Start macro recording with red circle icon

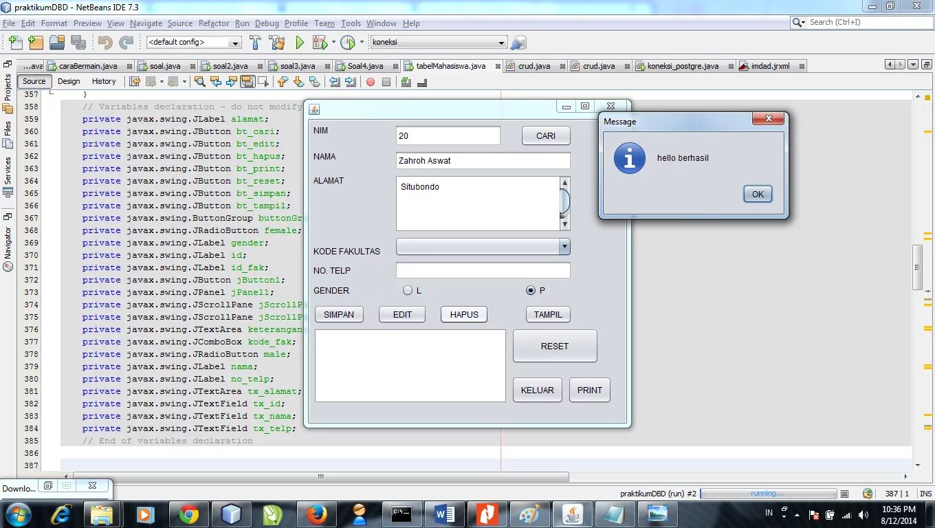[370, 82]
